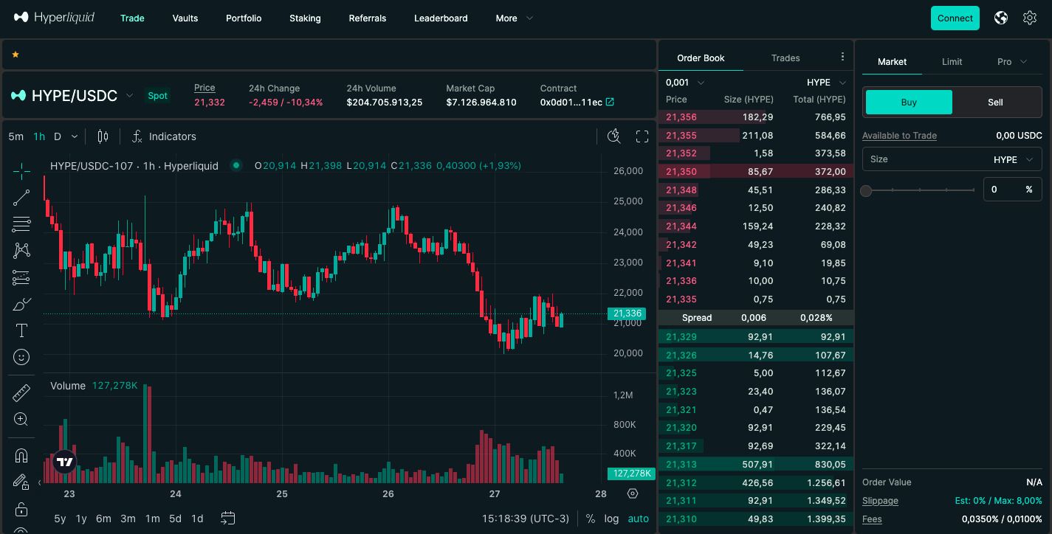Enter fullscreen chart mode
The height and width of the screenshot is (534, 1052).
click(x=642, y=136)
